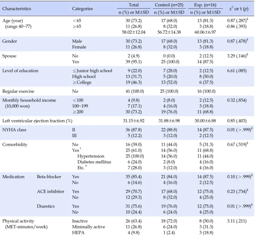
Task: Select the 'Level of education' label
Action: click(20, 71)
